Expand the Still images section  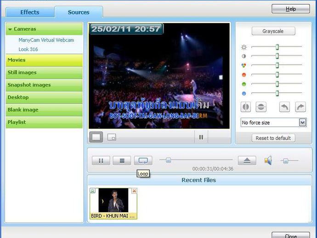coord(44,73)
